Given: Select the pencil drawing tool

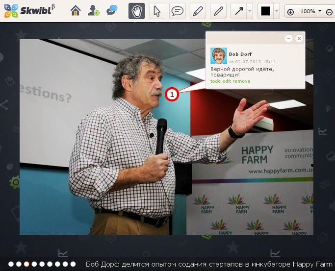Looking at the screenshot, I should (218, 11).
